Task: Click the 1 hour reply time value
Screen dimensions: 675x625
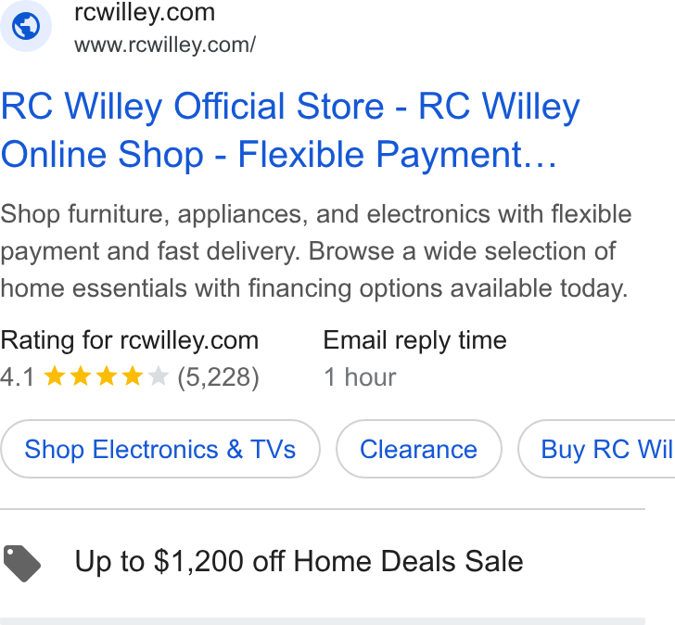Action: click(x=360, y=377)
